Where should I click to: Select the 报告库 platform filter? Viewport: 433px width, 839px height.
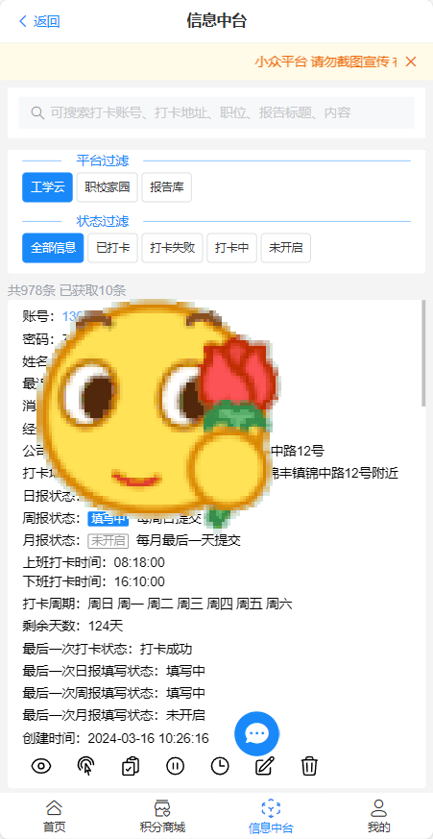point(167,187)
